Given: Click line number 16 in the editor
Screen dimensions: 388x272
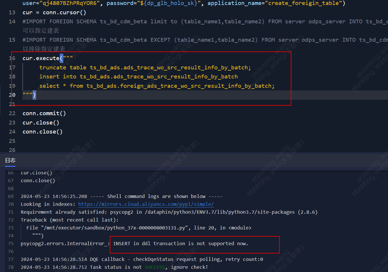Looking at the screenshot, I should point(12,58).
